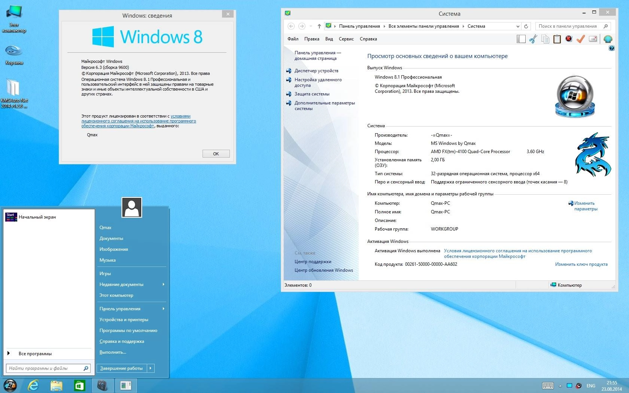Open shutdown options arrow next to Завершение работы
The height and width of the screenshot is (393, 629).
point(151,368)
